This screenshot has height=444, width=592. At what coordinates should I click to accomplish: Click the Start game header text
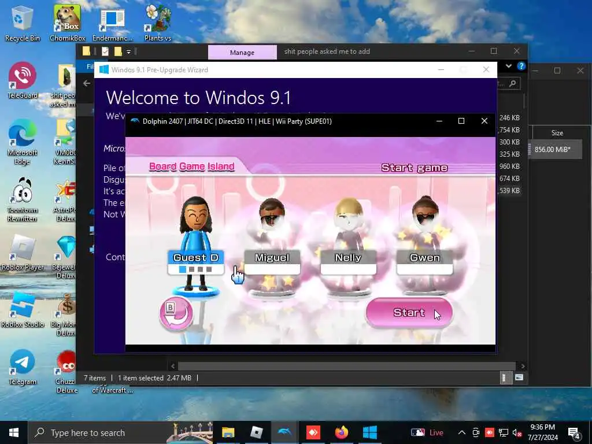[x=414, y=168]
